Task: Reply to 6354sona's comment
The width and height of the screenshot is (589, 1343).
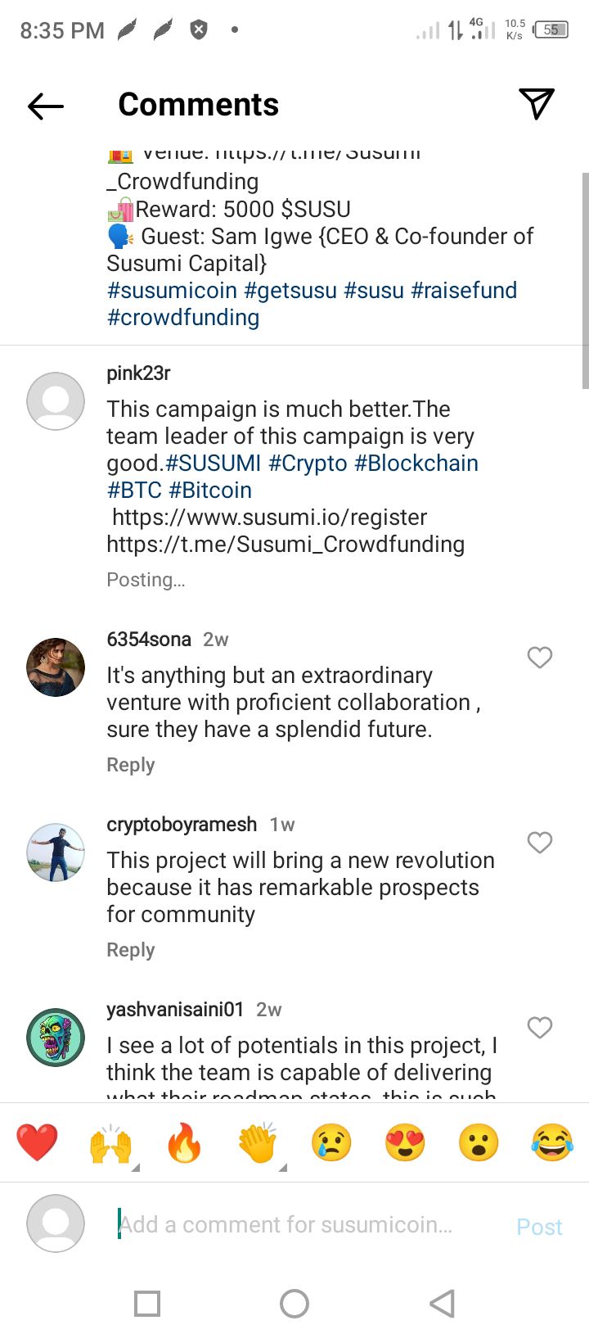Action: pos(131,765)
